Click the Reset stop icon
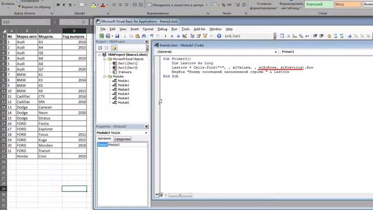Image resolution: width=373 pixels, height=210 pixels. coord(178,36)
